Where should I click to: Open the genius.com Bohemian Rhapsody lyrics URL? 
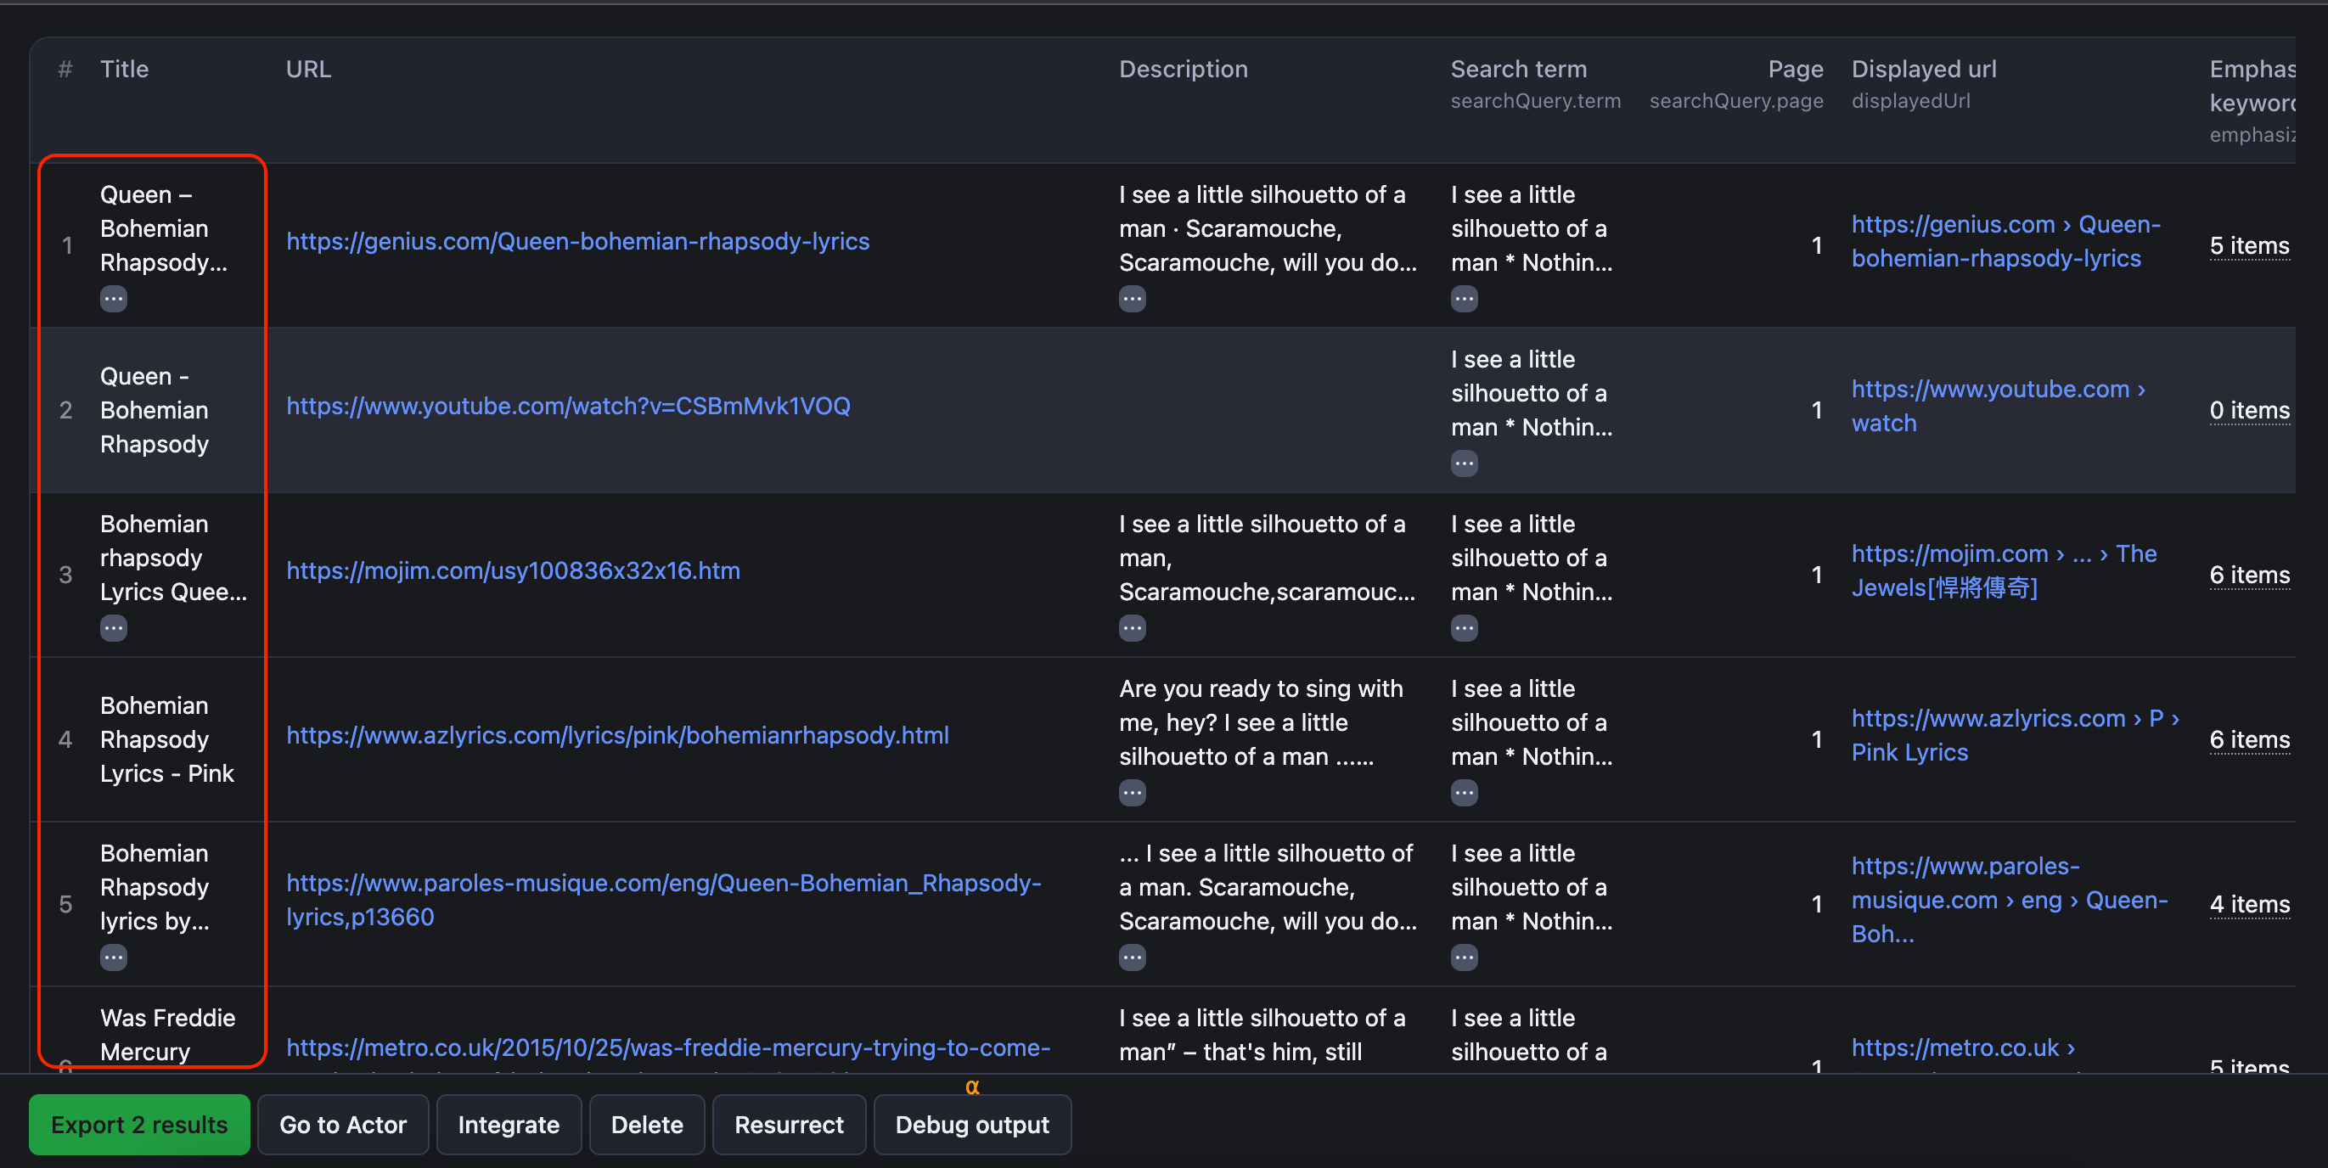(577, 241)
